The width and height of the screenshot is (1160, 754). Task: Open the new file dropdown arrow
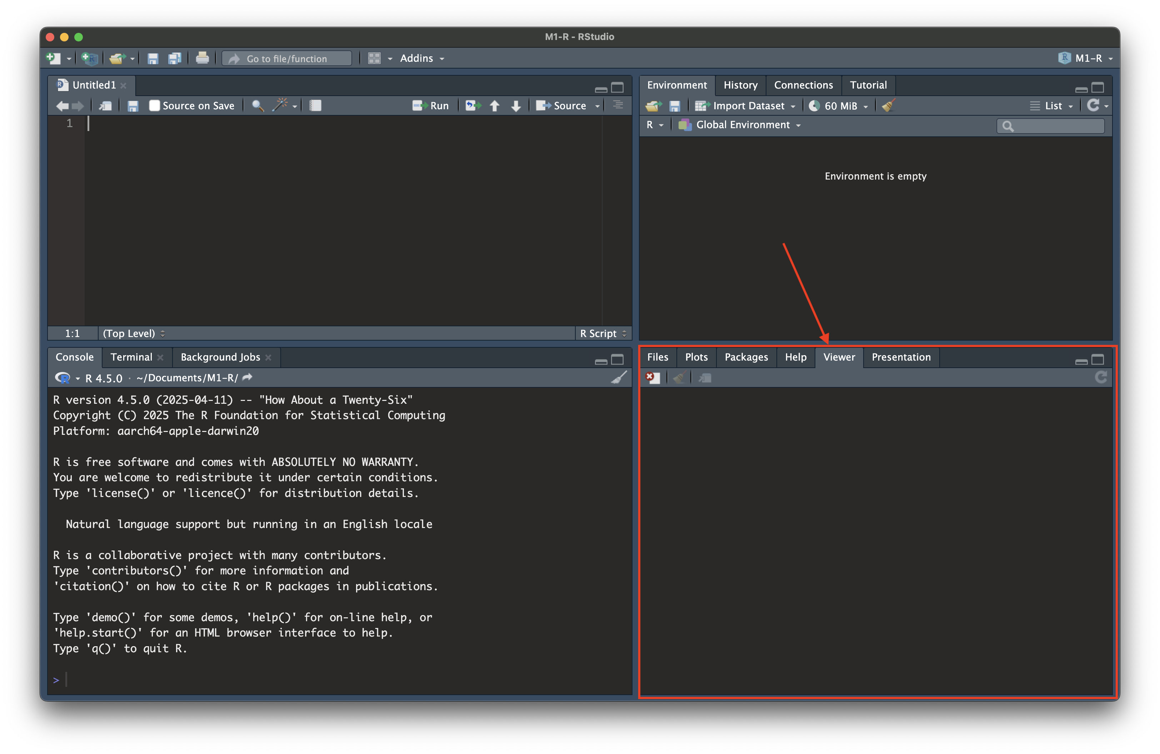point(69,59)
